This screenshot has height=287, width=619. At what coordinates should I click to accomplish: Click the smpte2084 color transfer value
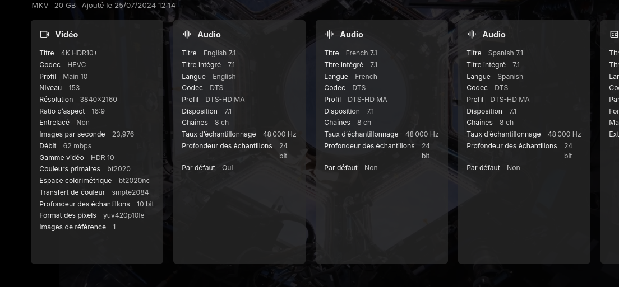130,192
